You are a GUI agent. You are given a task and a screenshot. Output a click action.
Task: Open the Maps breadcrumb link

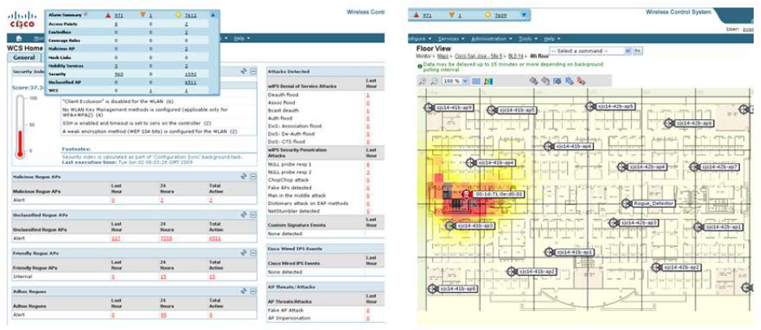click(443, 57)
